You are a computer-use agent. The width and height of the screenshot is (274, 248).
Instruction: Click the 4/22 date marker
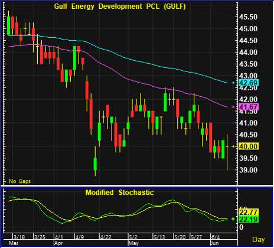(106, 237)
